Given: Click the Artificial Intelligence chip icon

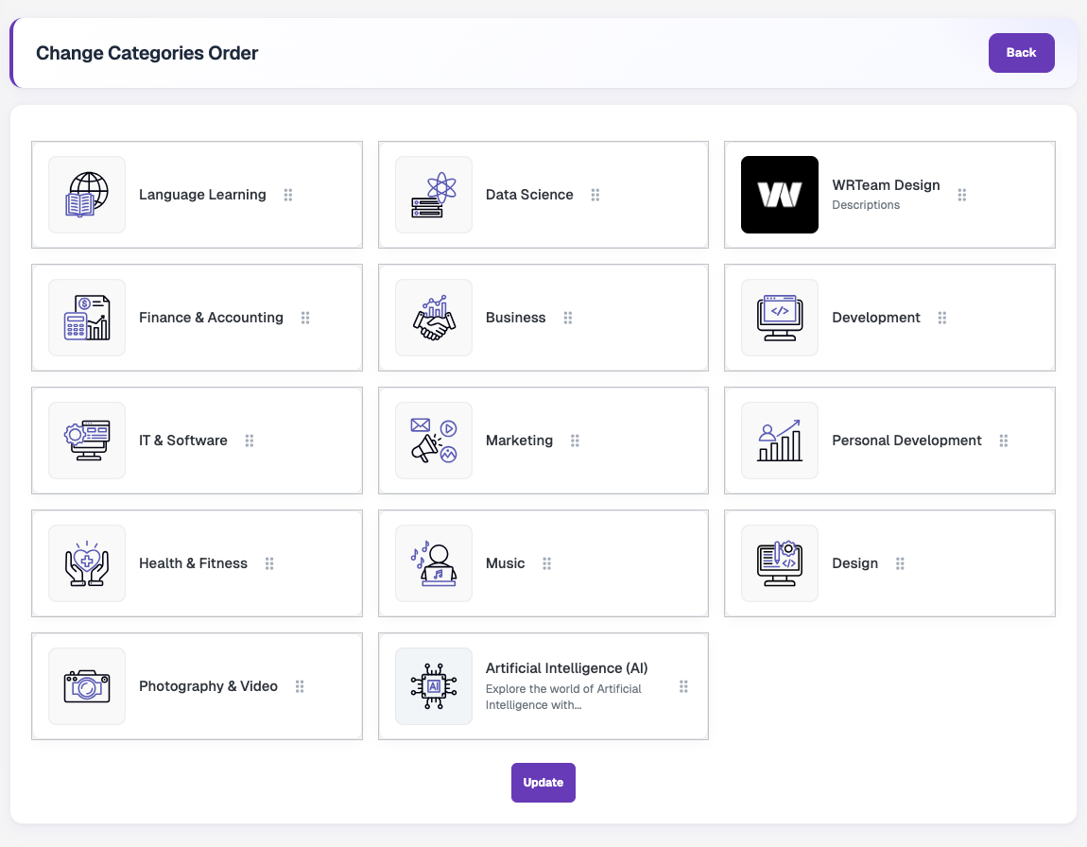Looking at the screenshot, I should [434, 686].
